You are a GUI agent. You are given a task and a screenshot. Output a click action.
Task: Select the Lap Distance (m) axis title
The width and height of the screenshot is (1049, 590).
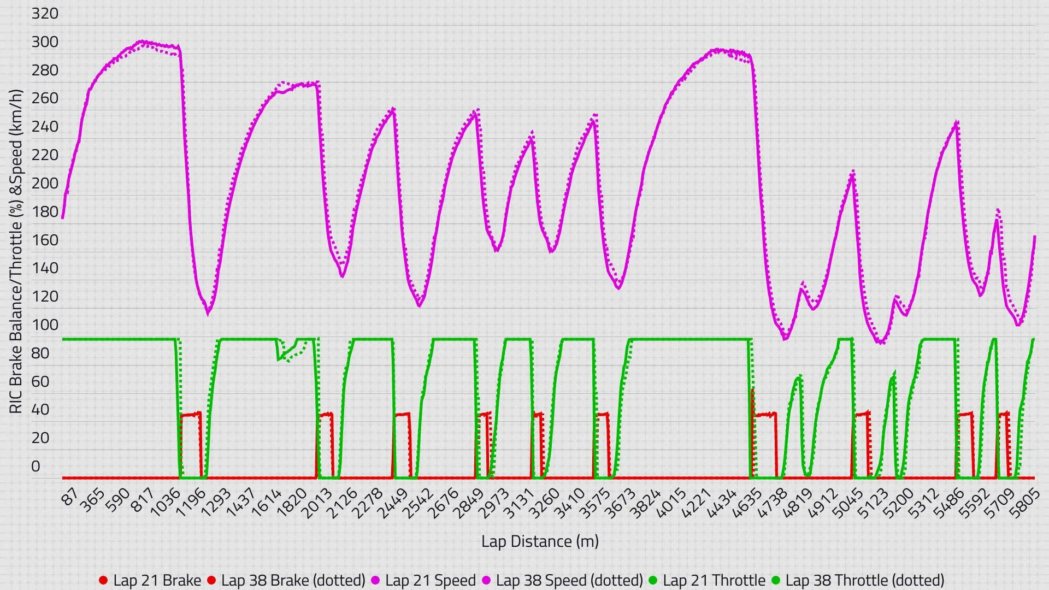(541, 542)
